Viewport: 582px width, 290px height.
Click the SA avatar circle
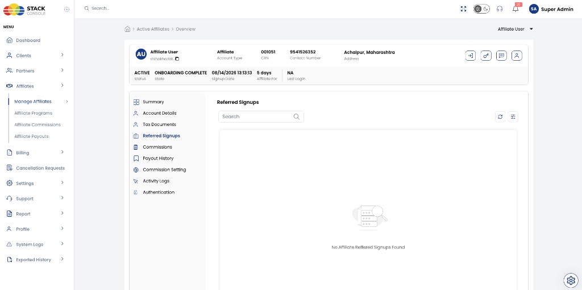pyautogui.click(x=534, y=9)
